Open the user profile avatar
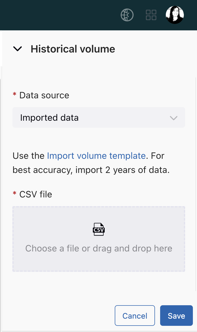Screen dimensions: 197x332 pos(175,15)
